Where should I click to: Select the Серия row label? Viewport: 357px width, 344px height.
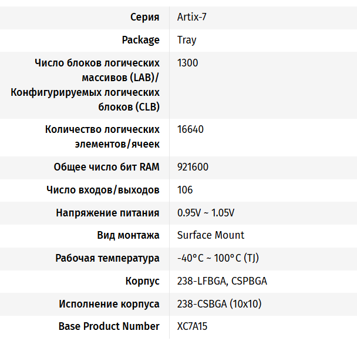pos(145,17)
